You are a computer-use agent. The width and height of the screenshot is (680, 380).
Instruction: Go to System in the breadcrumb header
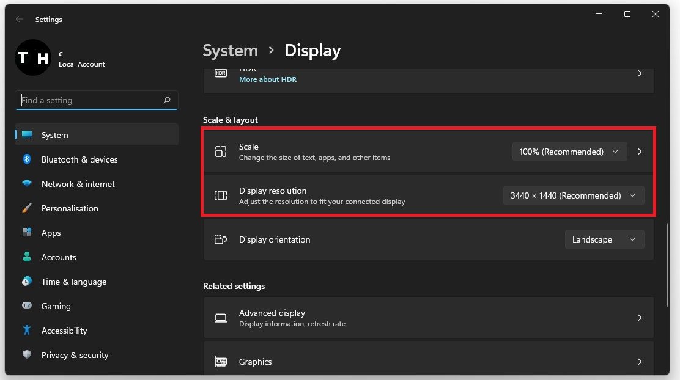click(x=230, y=51)
